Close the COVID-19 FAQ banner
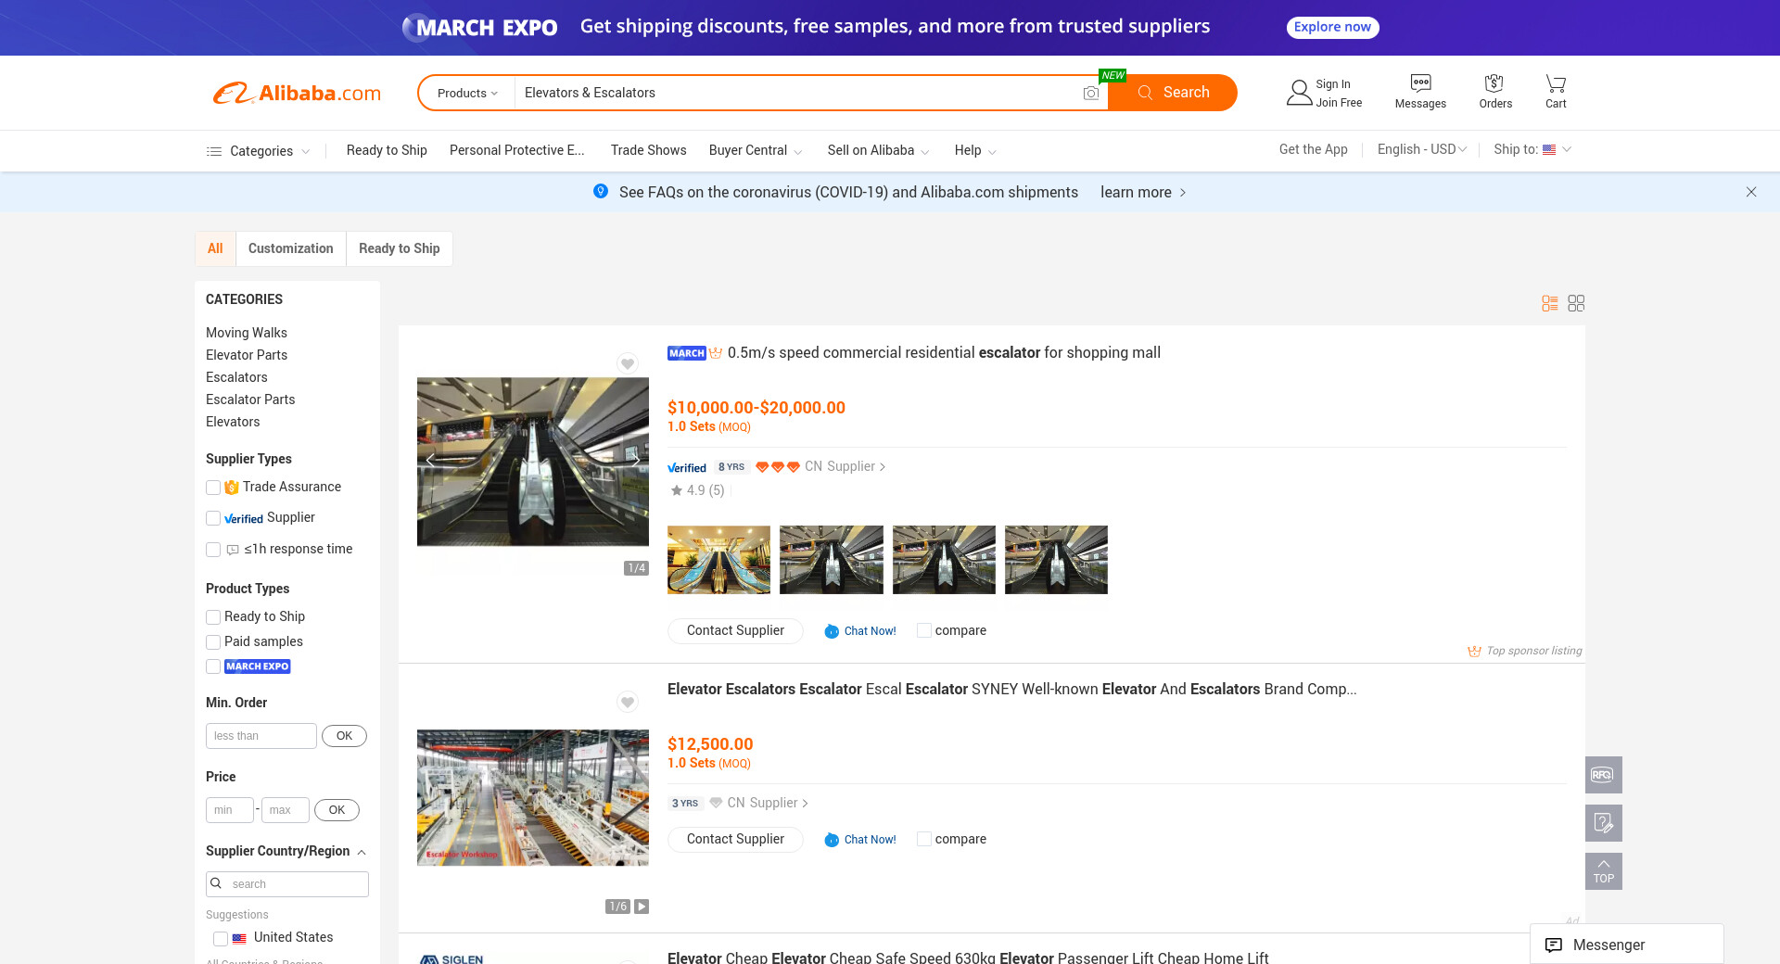This screenshot has width=1780, height=964. (x=1750, y=192)
